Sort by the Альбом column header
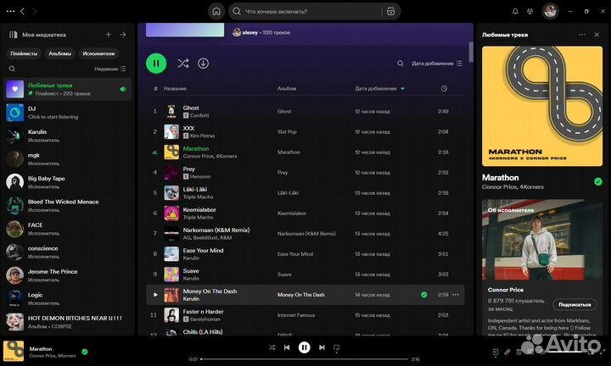 pyautogui.click(x=287, y=88)
